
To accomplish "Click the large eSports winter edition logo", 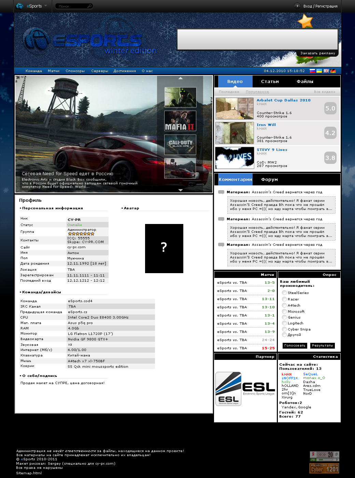I will tap(89, 41).
